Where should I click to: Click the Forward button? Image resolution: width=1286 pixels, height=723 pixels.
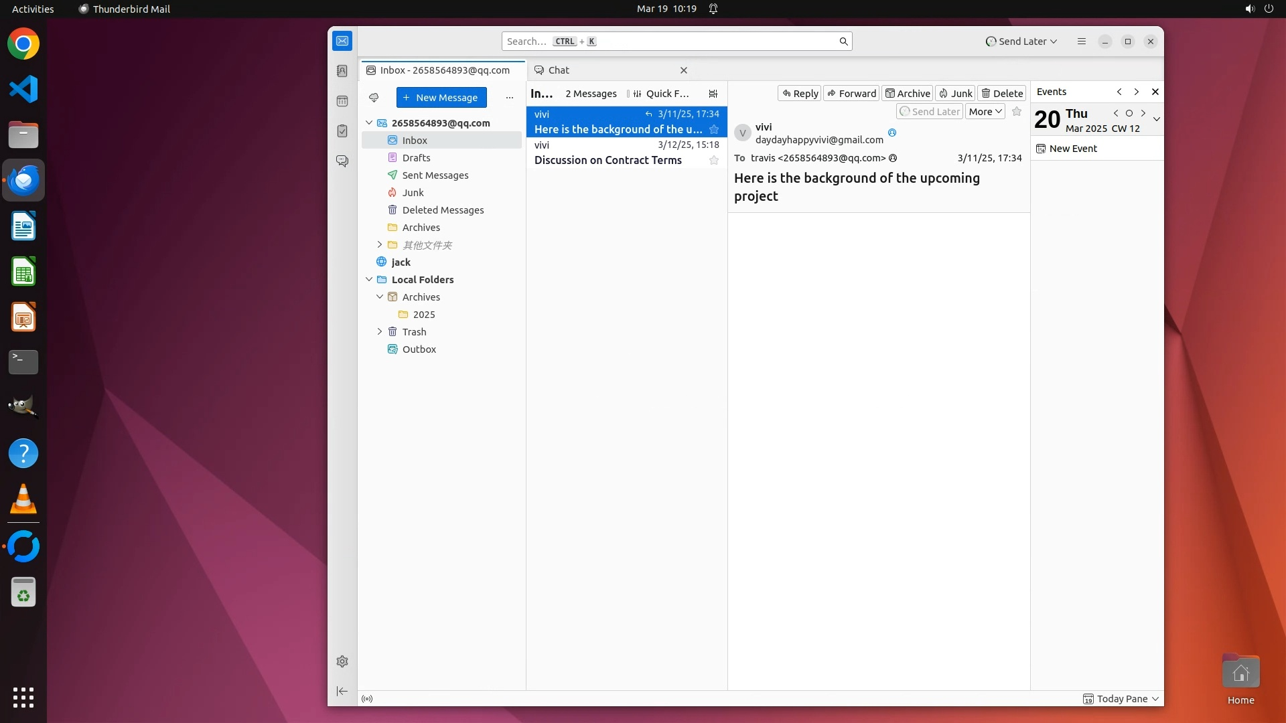[x=851, y=94]
